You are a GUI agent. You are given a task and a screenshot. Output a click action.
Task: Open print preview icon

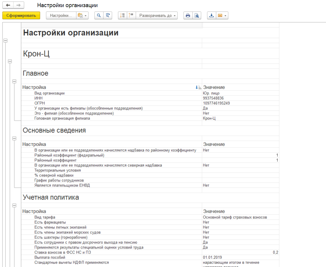(197, 15)
